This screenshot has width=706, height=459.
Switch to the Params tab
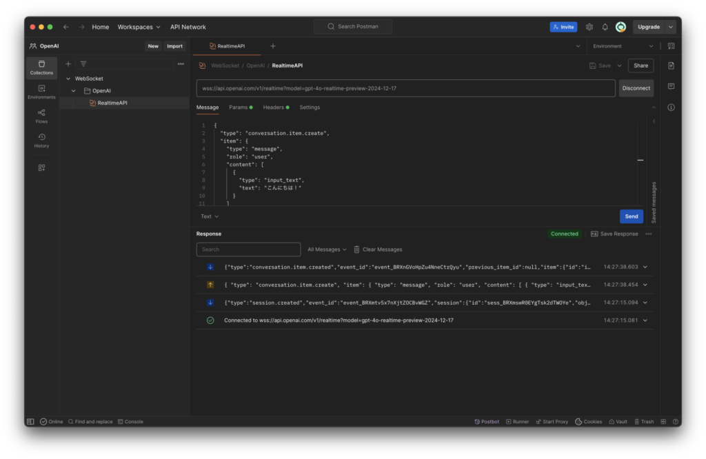[x=241, y=108]
